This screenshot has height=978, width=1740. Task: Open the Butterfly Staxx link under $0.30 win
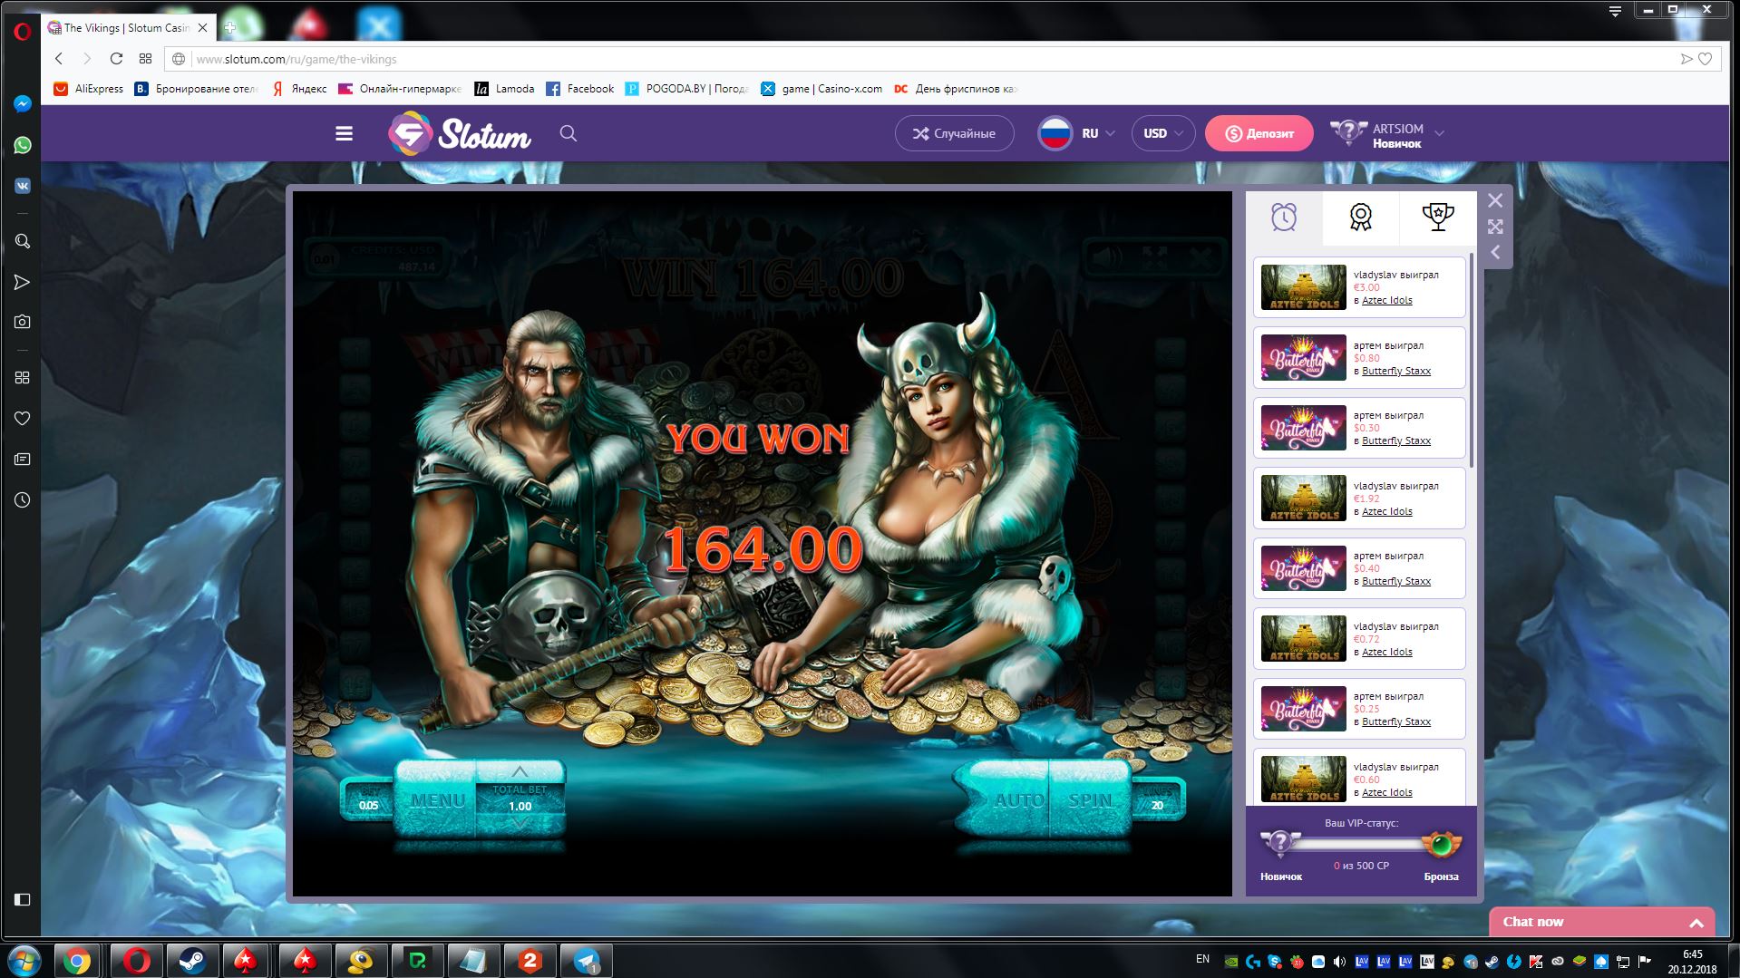(x=1396, y=441)
